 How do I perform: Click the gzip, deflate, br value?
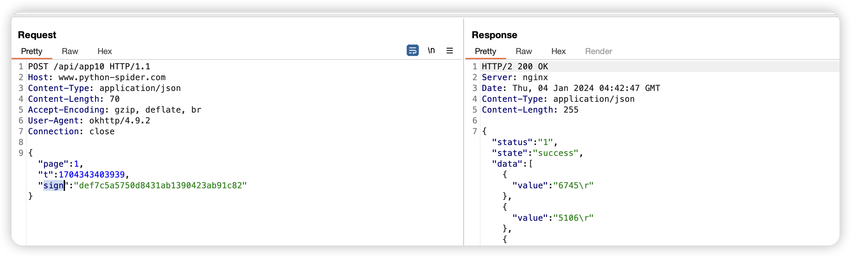click(158, 110)
